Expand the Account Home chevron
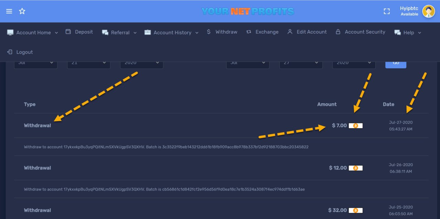This screenshot has height=219, width=440. (56, 33)
